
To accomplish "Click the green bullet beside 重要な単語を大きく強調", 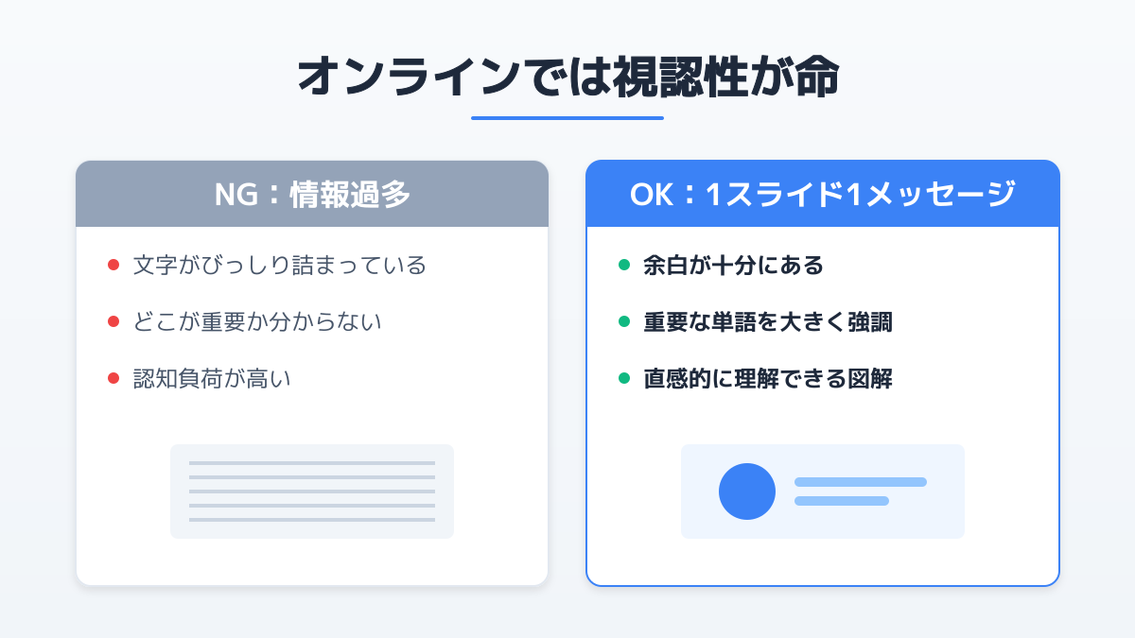I will 623,321.
